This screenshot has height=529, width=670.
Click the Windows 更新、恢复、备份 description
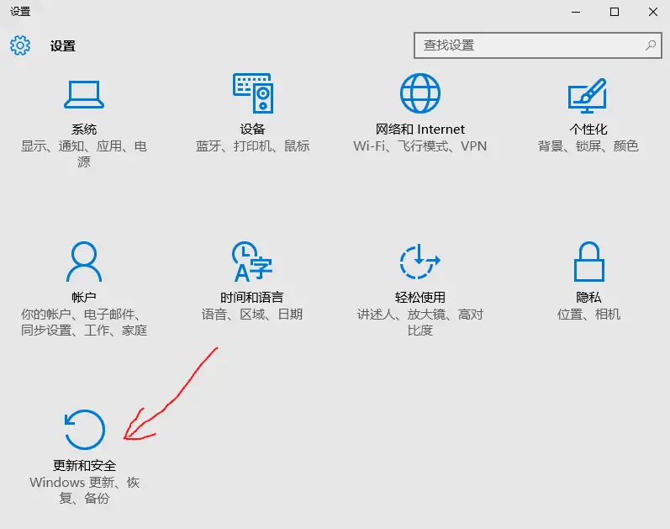(84, 490)
